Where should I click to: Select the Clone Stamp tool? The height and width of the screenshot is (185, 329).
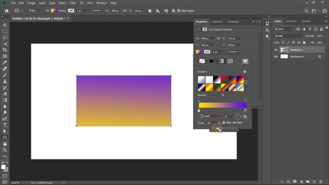pyautogui.click(x=5, y=81)
